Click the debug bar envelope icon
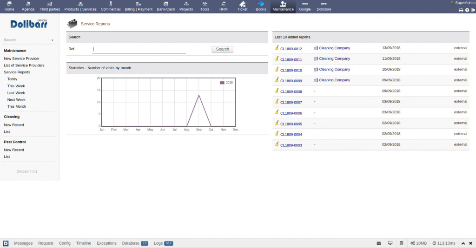 378,243
